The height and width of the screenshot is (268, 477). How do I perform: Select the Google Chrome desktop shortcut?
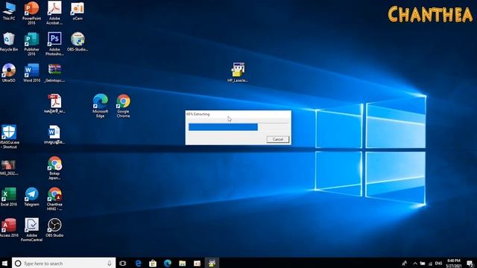pos(123,106)
